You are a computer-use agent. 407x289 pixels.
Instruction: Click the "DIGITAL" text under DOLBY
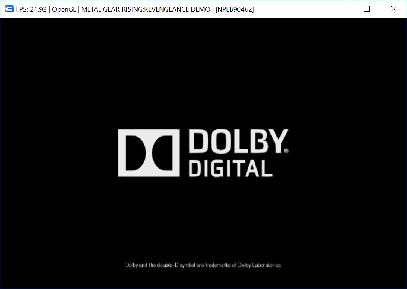[x=230, y=168]
